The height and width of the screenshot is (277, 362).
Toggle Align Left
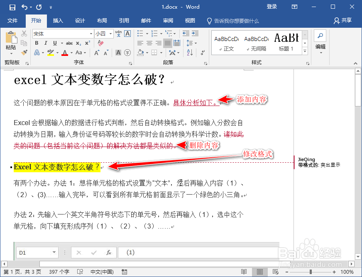pyautogui.click(x=140, y=43)
